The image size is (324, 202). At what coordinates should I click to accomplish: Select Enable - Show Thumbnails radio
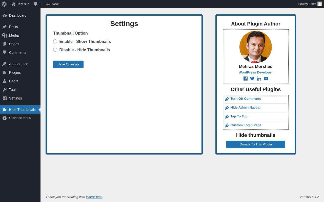point(55,41)
